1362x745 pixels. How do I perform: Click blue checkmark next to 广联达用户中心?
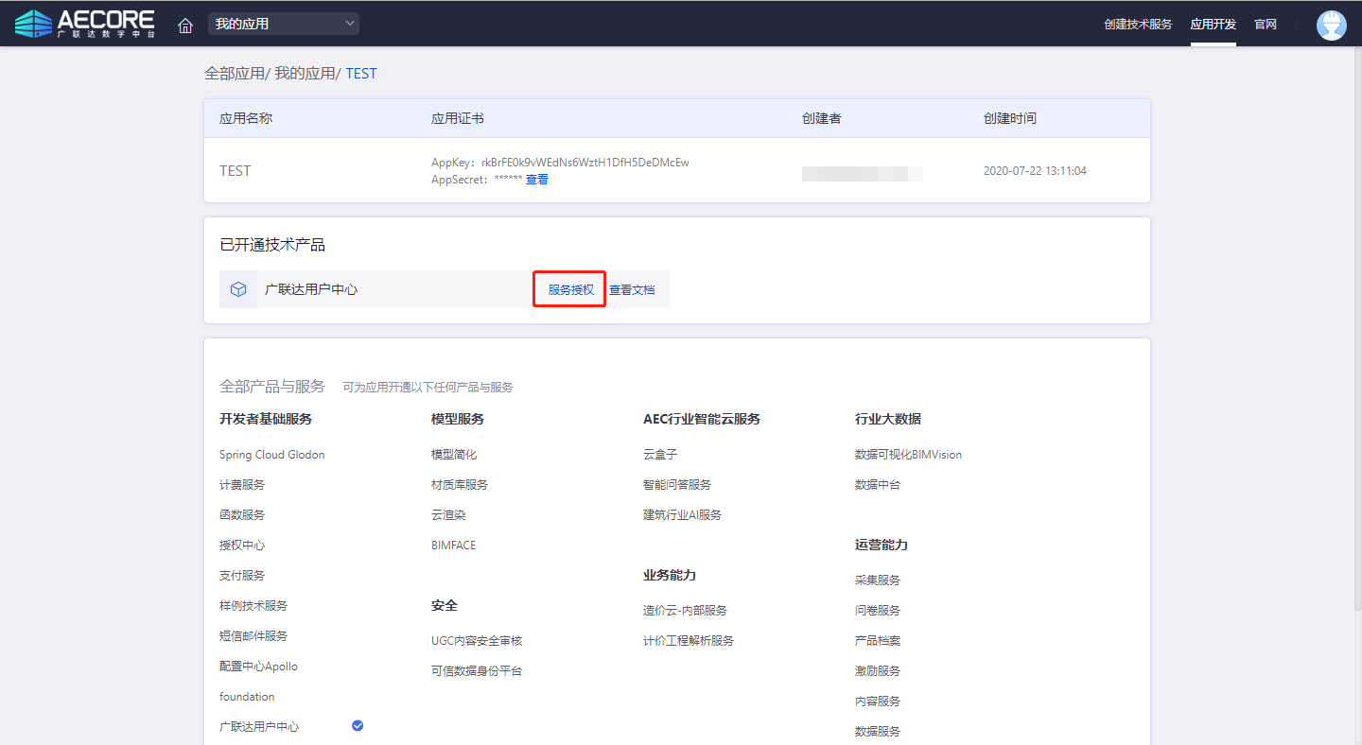point(358,725)
